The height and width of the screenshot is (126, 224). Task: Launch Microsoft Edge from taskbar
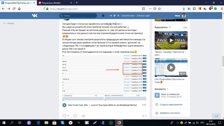pos(38,123)
